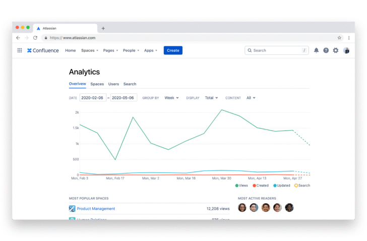Open the Product Management space link
Image resolution: width=367 pixels, height=241 pixels.
[96, 208]
